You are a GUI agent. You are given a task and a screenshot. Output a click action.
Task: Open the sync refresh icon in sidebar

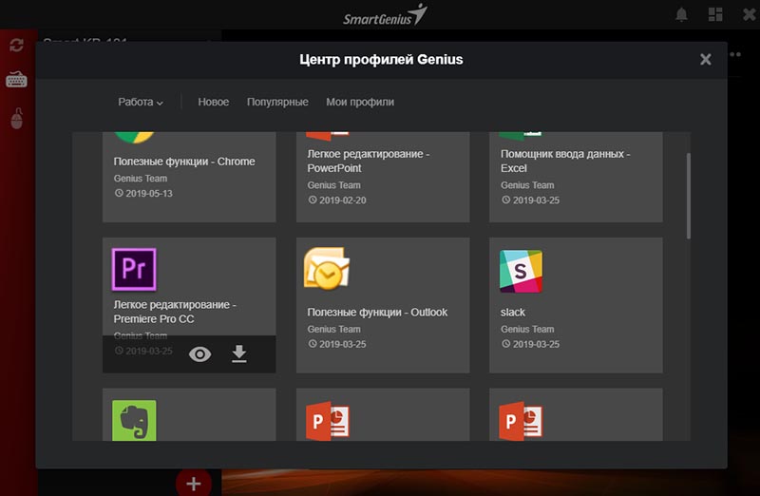tap(16, 46)
